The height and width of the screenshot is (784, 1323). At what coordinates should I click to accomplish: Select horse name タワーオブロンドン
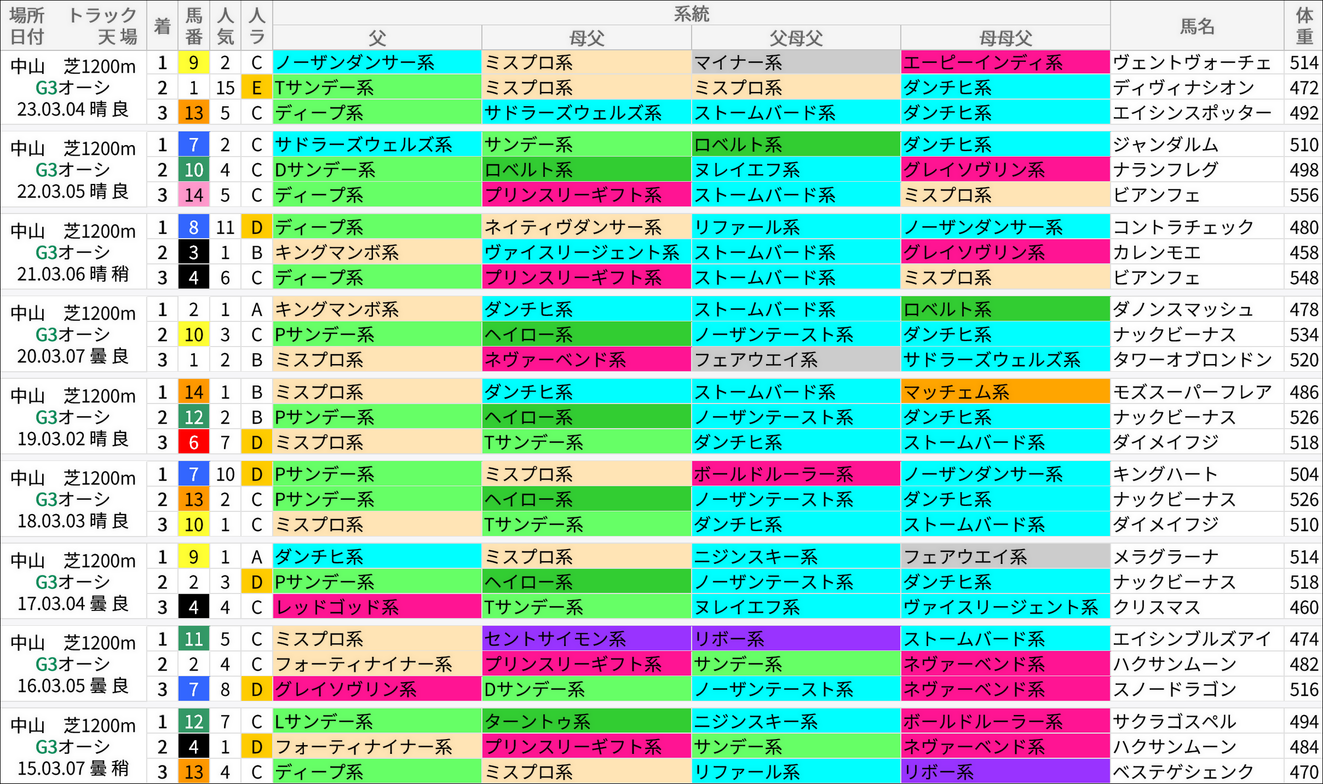click(x=1192, y=360)
